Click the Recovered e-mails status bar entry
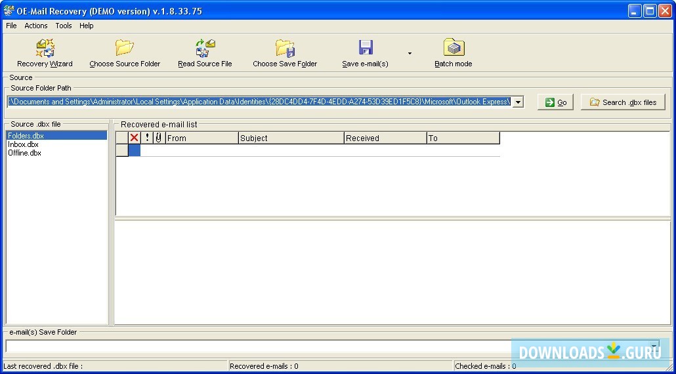This screenshot has height=374, width=676. coord(264,366)
